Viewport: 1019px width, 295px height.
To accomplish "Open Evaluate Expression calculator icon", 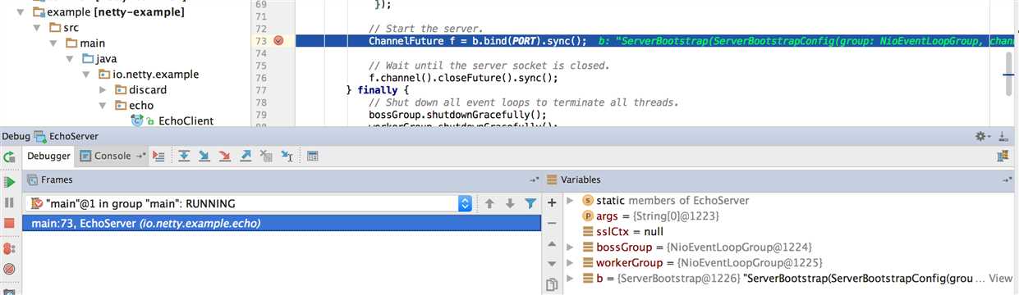I will pyautogui.click(x=312, y=156).
